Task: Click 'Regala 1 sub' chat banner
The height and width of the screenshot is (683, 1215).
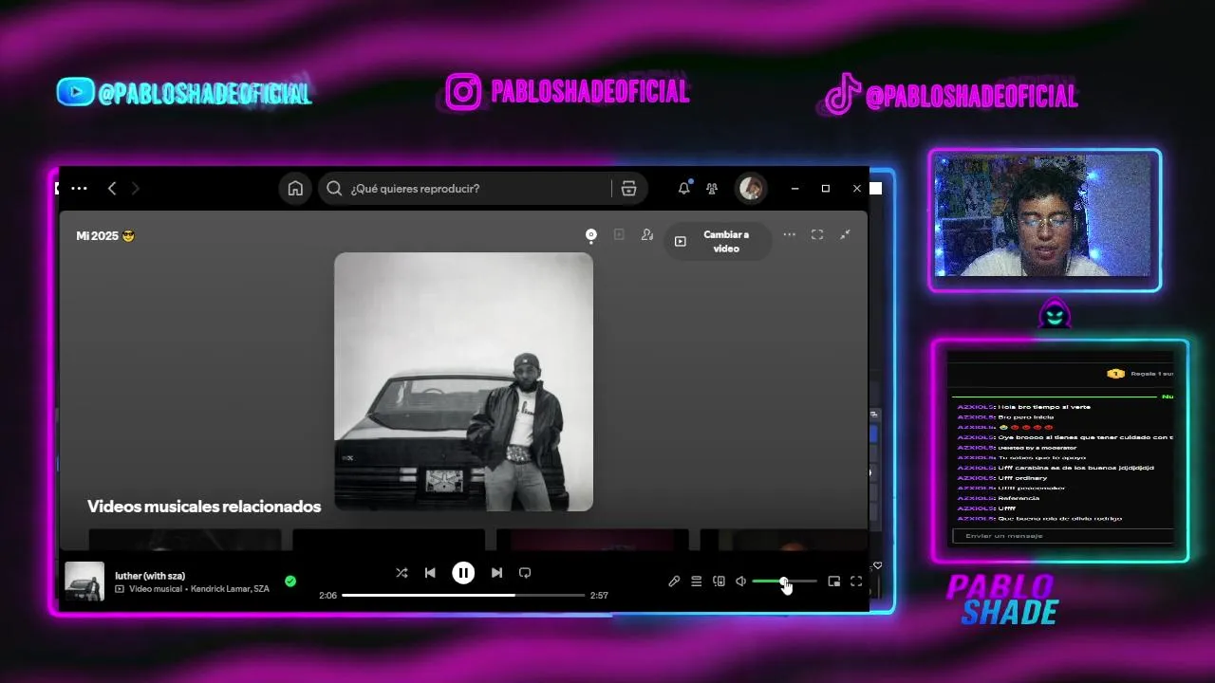Action: pos(1140,374)
